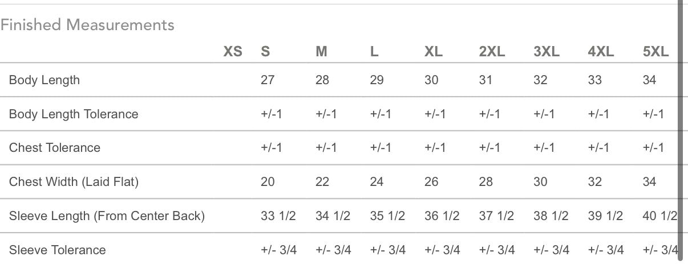The height and width of the screenshot is (265, 688).
Task: Select the Sleeve Length value 38 1/2
Action: (x=551, y=216)
